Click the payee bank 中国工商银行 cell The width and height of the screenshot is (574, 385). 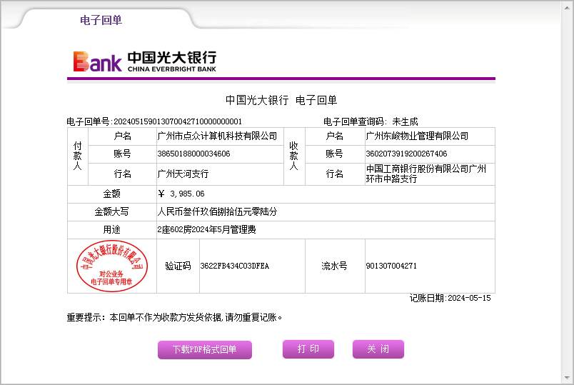[x=426, y=174]
